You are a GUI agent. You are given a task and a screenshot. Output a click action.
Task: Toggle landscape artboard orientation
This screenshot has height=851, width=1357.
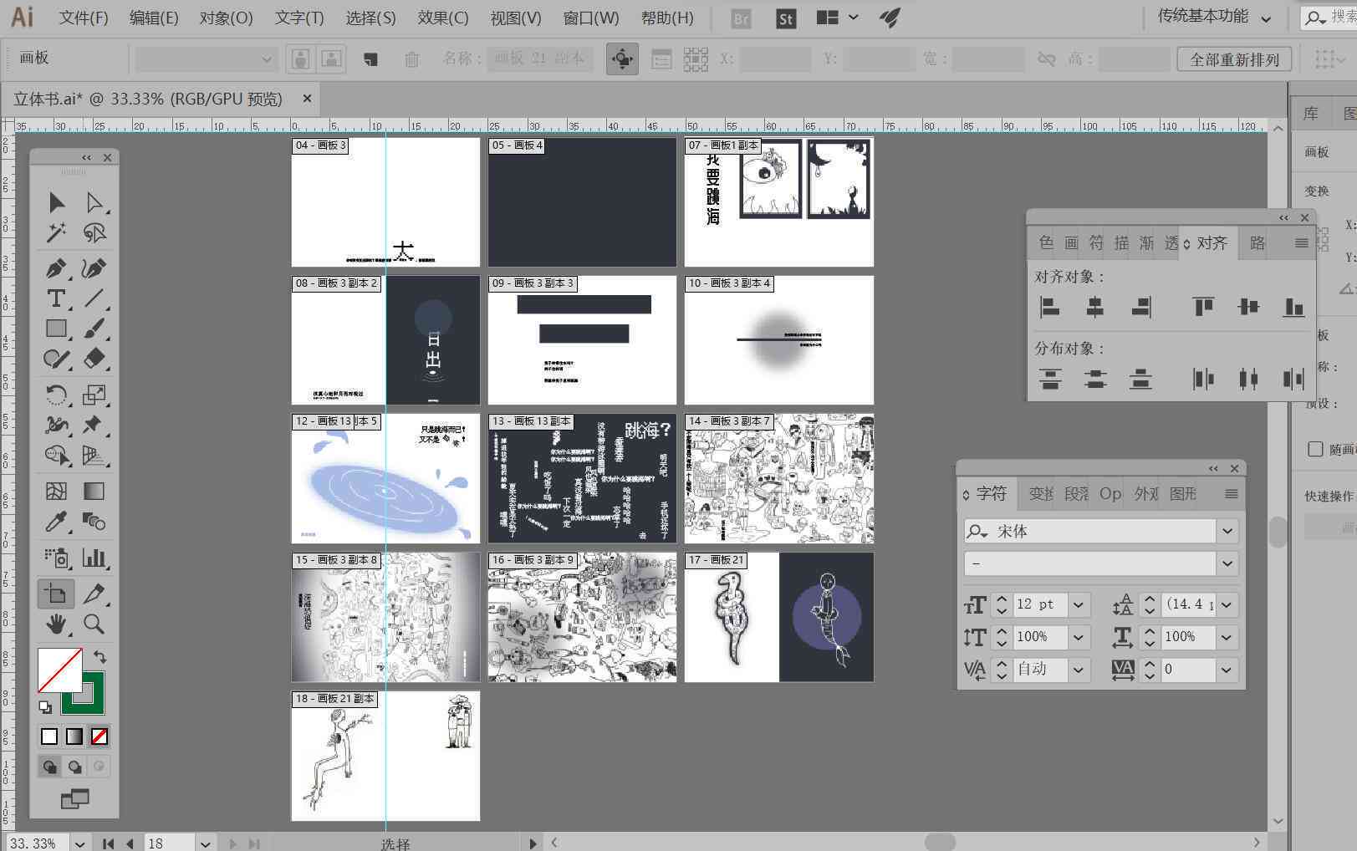pyautogui.click(x=332, y=59)
